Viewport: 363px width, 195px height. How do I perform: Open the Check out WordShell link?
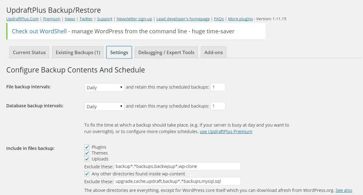(39, 31)
